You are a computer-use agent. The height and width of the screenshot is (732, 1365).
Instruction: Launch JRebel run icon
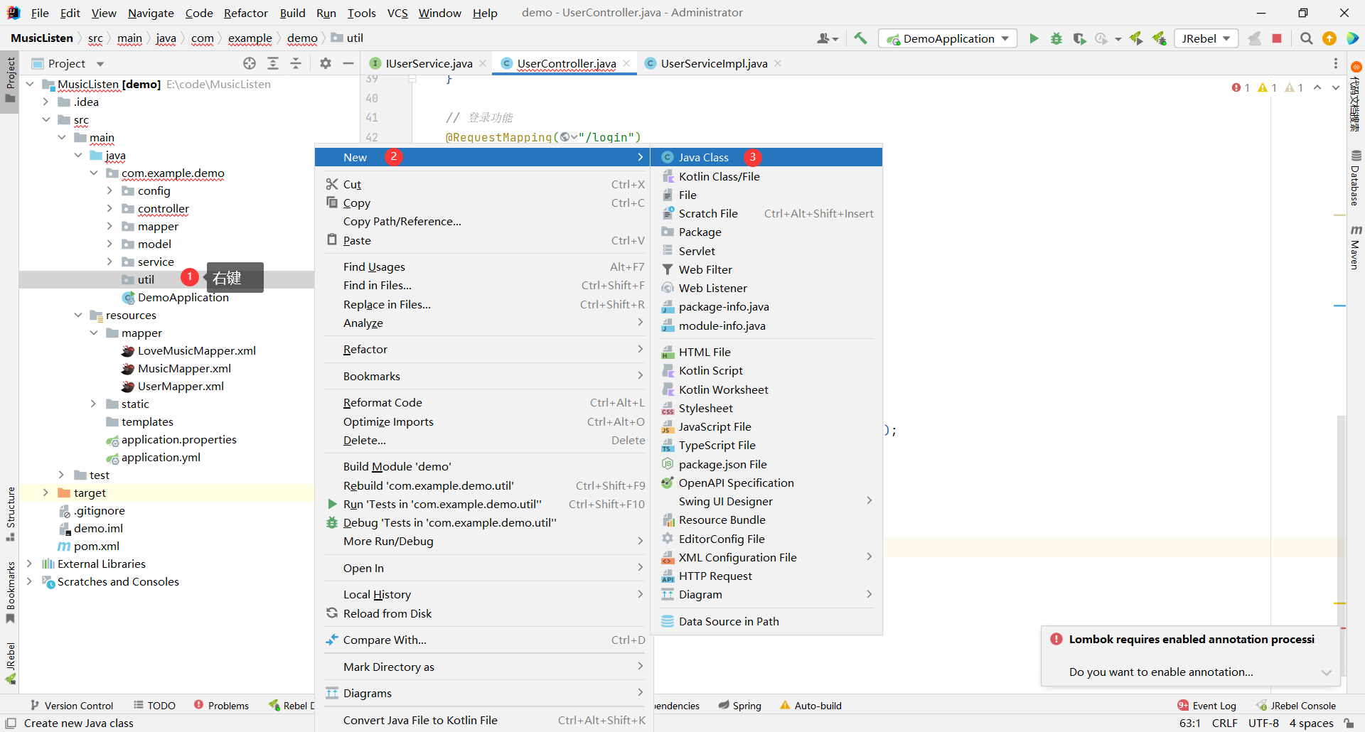[x=1136, y=38]
